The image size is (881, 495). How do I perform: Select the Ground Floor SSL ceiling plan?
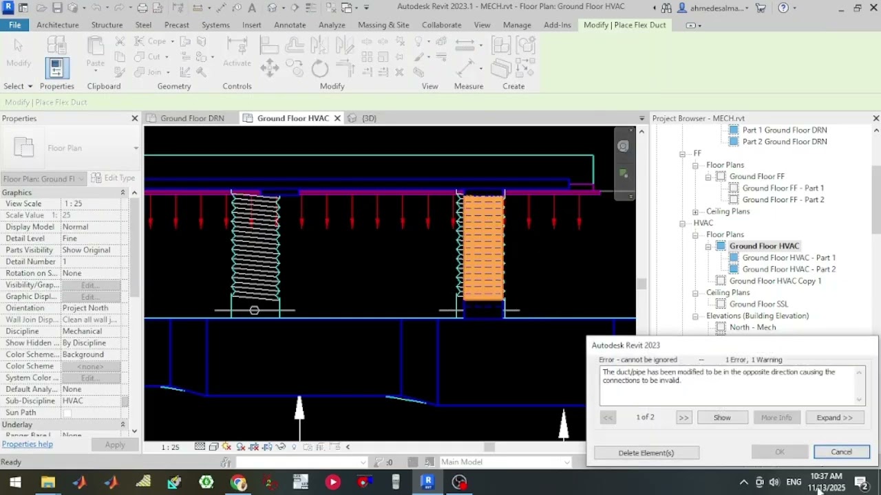tap(758, 304)
